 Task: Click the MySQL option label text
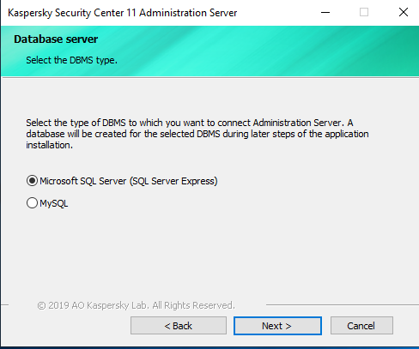[x=54, y=203]
